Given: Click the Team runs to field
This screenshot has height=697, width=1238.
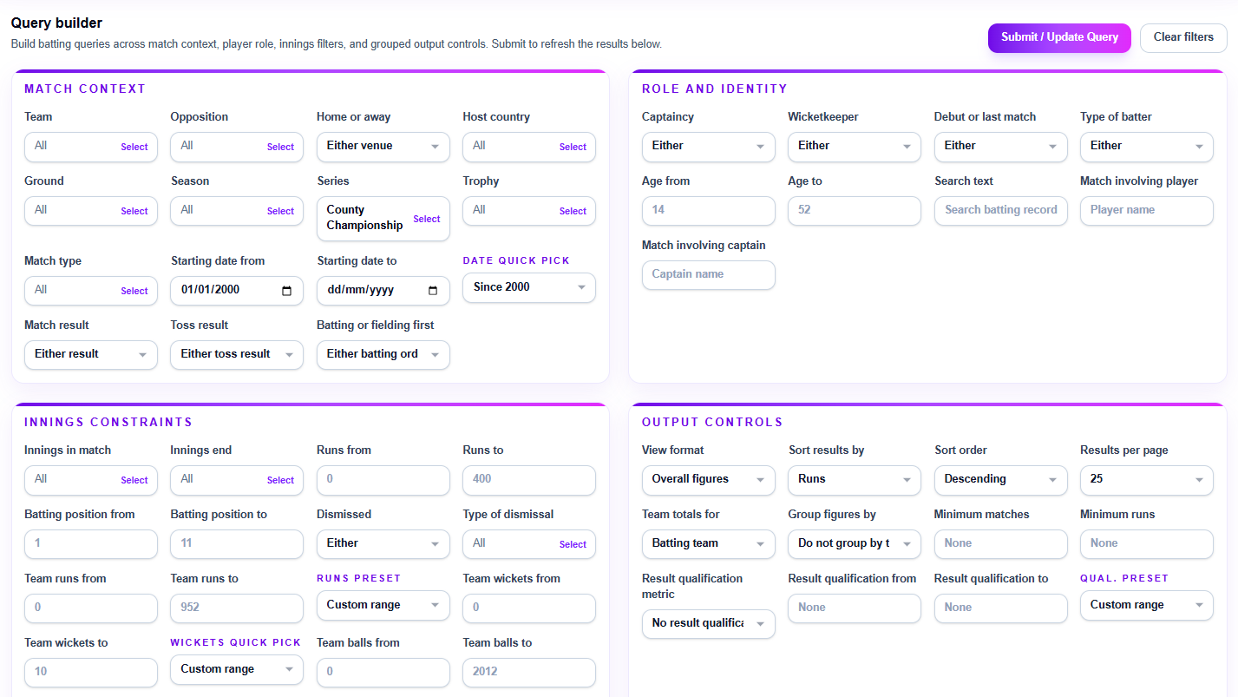Looking at the screenshot, I should point(237,608).
